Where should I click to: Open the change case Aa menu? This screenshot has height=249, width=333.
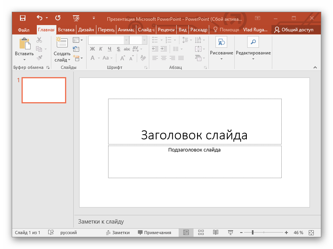[x=107, y=58]
